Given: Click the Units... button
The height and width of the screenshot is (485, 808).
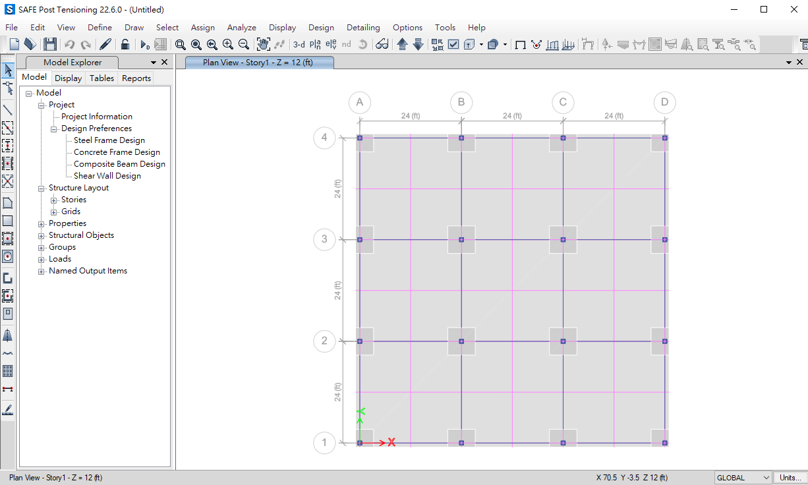Looking at the screenshot, I should point(790,478).
